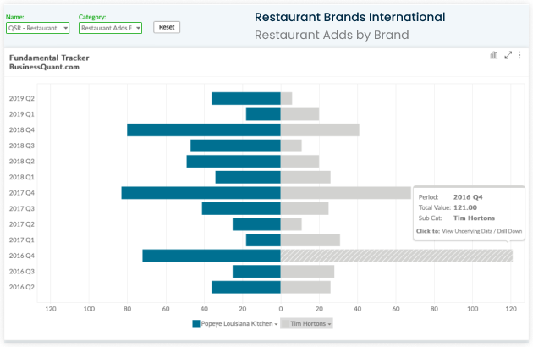Click the 2016 Q3 Tim Hortons gray bar
Viewport: 533px width, 347px height.
(x=307, y=271)
